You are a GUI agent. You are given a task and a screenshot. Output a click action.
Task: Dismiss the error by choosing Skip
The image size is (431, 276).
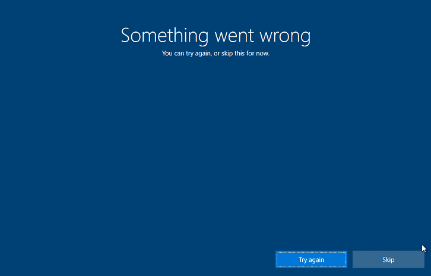[x=388, y=259]
